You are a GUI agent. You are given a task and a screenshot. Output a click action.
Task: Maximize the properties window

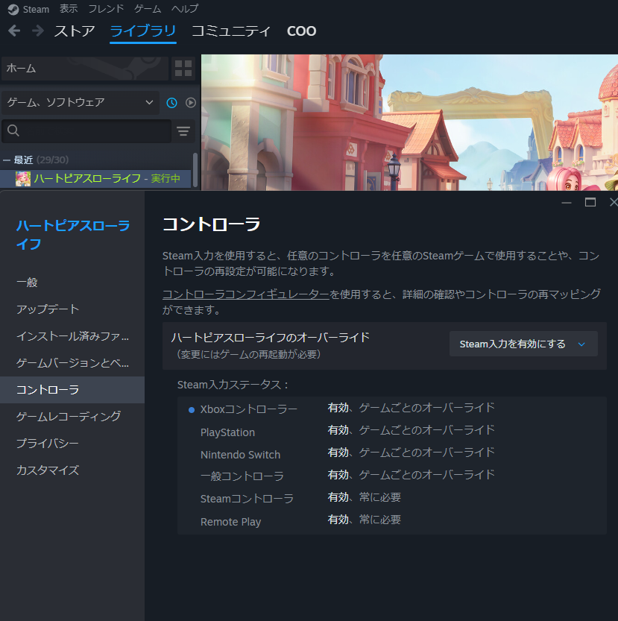[x=590, y=202]
